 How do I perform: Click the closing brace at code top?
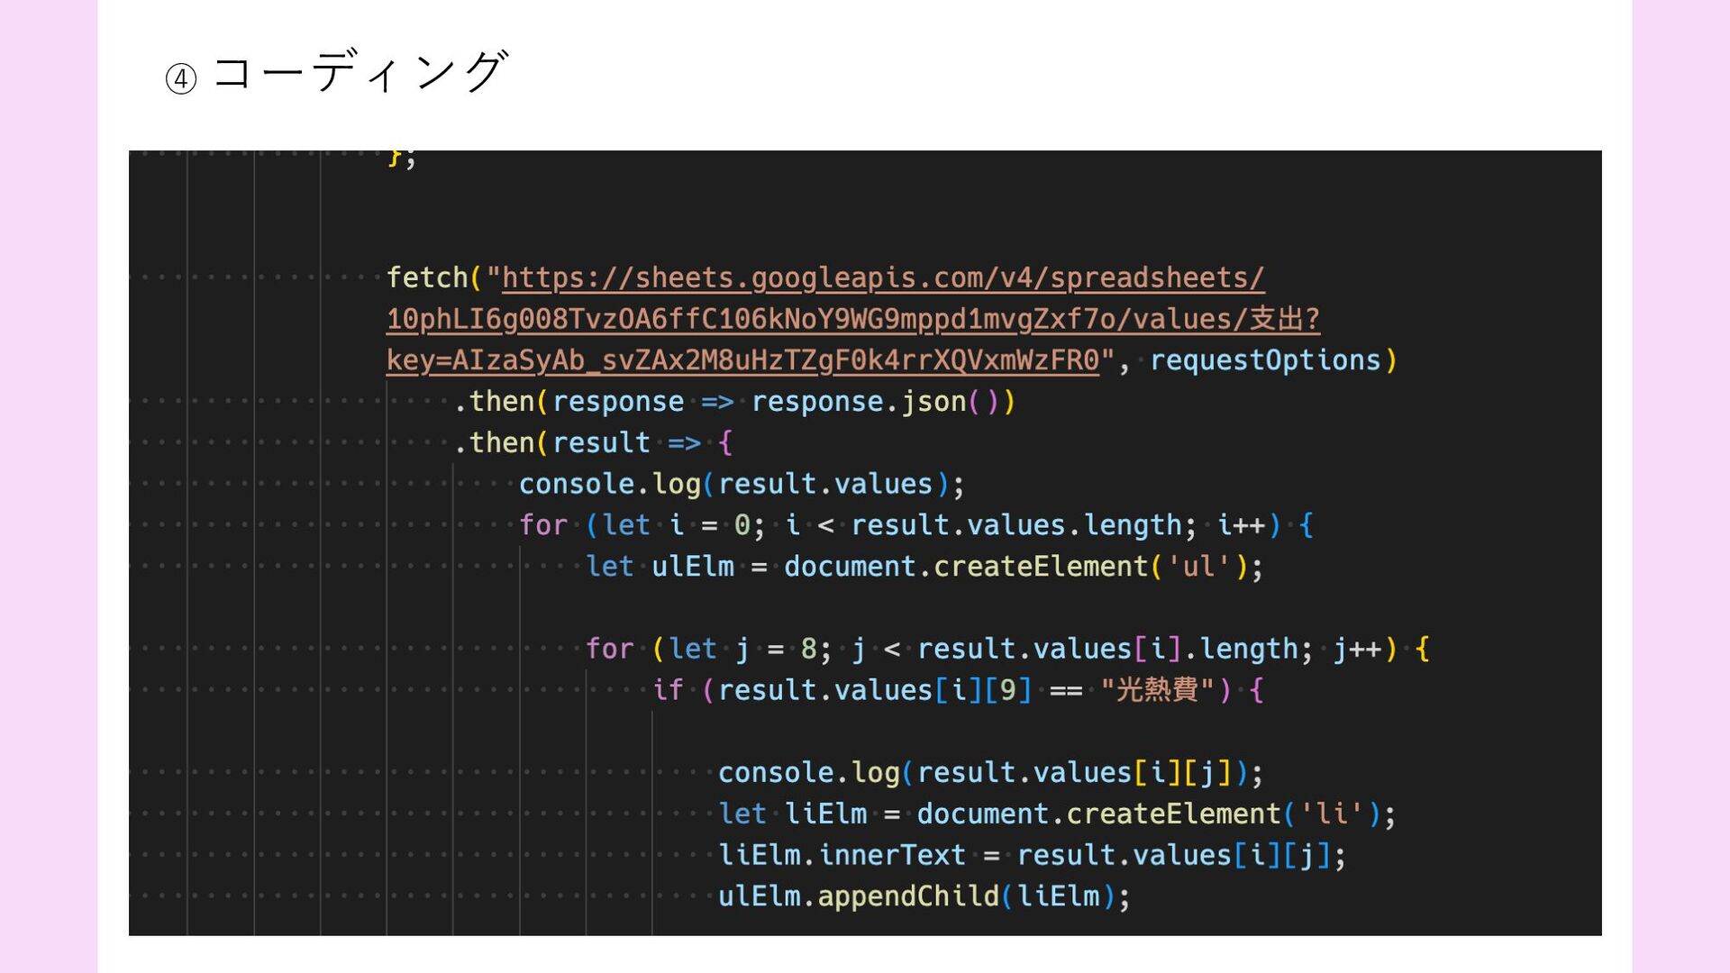[x=394, y=159]
